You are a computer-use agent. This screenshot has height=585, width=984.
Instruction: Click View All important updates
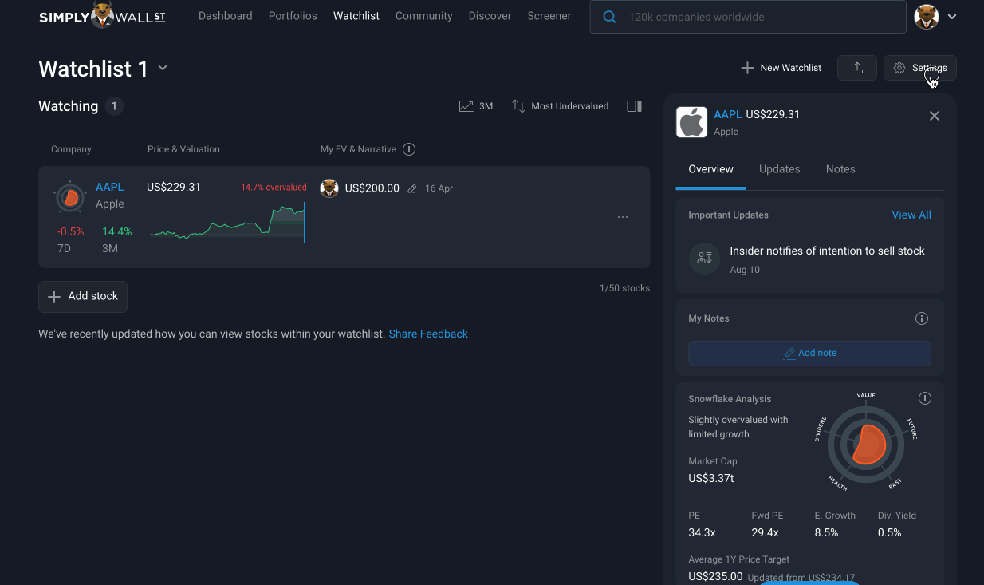tap(911, 215)
